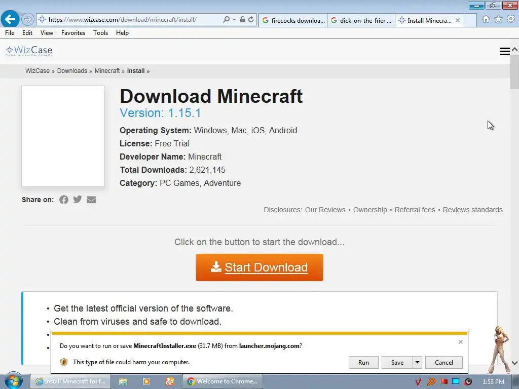519x389 pixels.
Task: Click the browser Forward arrow button
Action: pyautogui.click(x=28, y=20)
